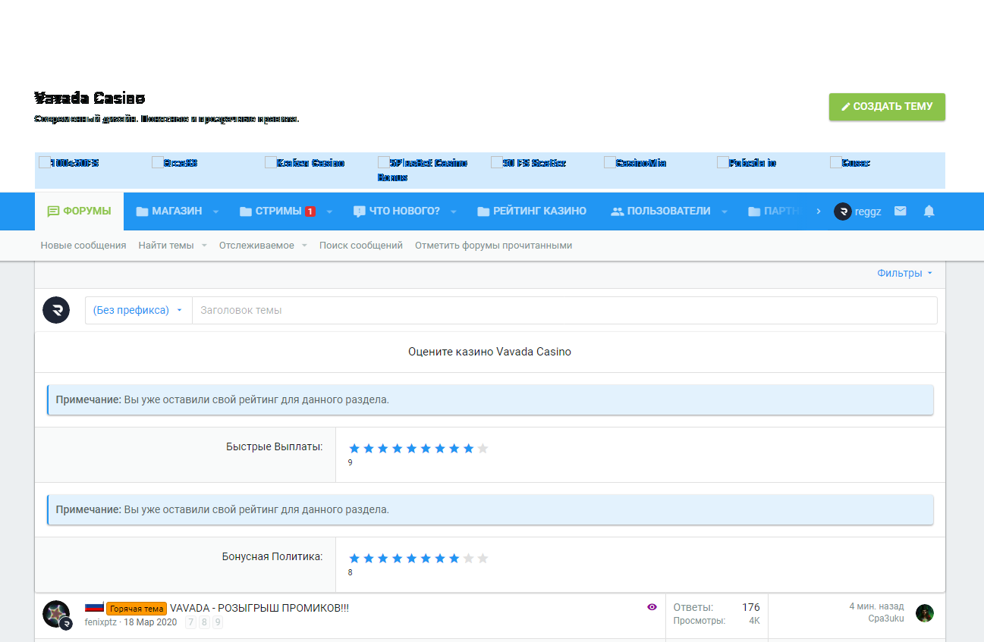Viewport: 984px width, 642px height.
Task: Open the fenixptz avatar on the thread row
Action: 56,614
